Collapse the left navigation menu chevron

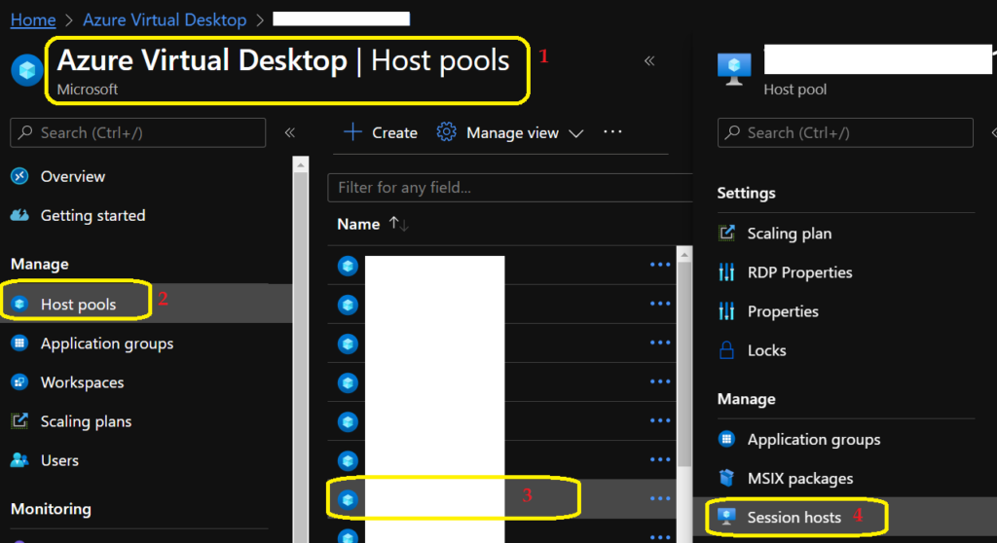pos(290,132)
